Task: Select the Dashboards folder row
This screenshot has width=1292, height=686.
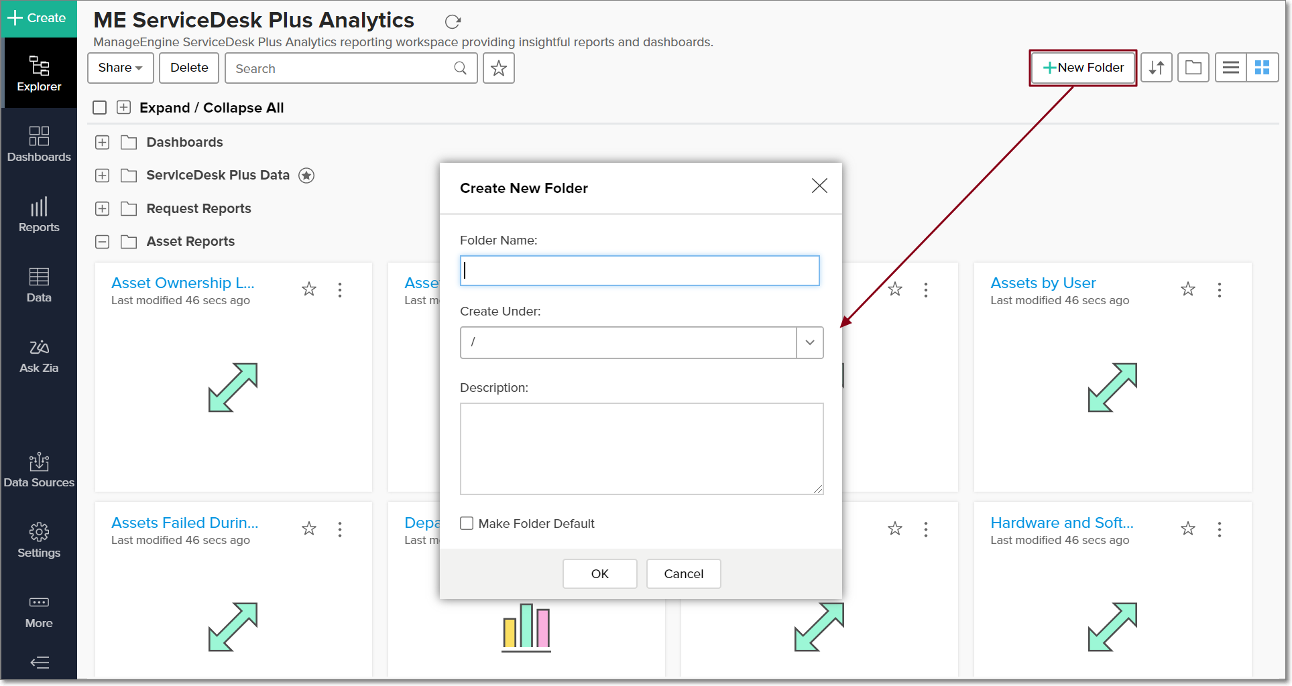Action: click(x=184, y=142)
